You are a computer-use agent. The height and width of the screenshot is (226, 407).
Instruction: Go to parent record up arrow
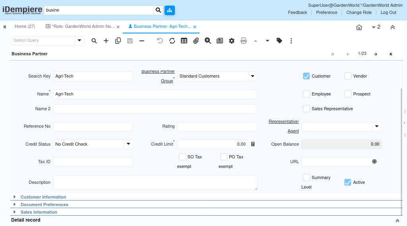[x=256, y=41]
